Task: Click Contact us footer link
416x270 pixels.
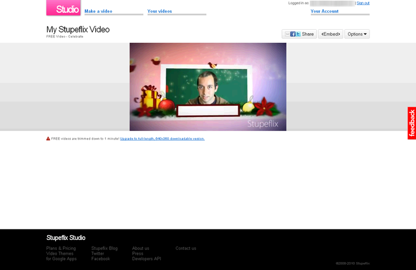Action: pos(186,248)
